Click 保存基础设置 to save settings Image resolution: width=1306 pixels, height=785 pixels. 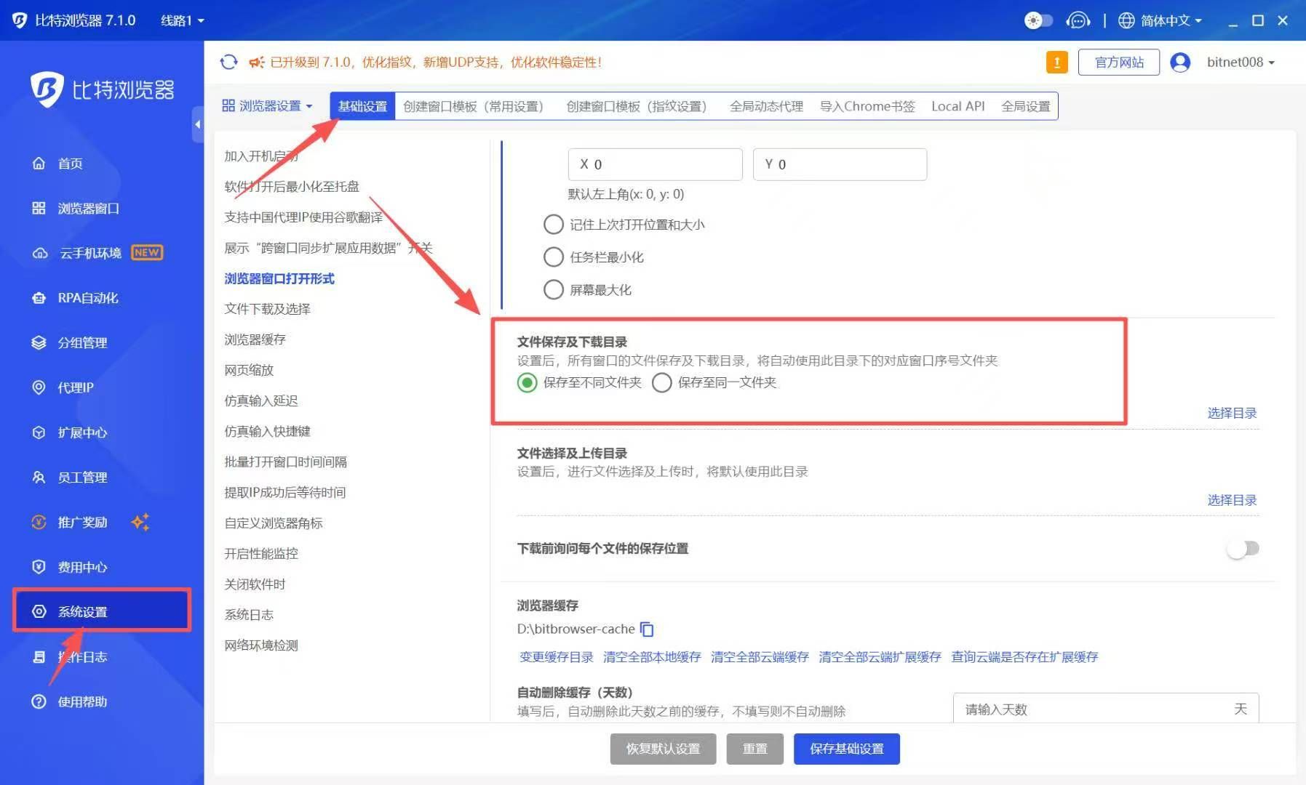click(x=846, y=749)
